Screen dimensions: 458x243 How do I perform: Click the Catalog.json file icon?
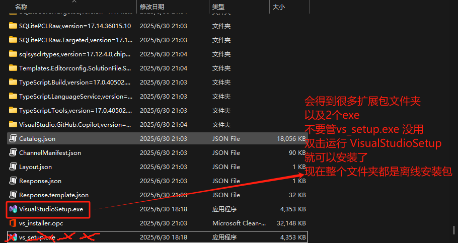pos(13,138)
